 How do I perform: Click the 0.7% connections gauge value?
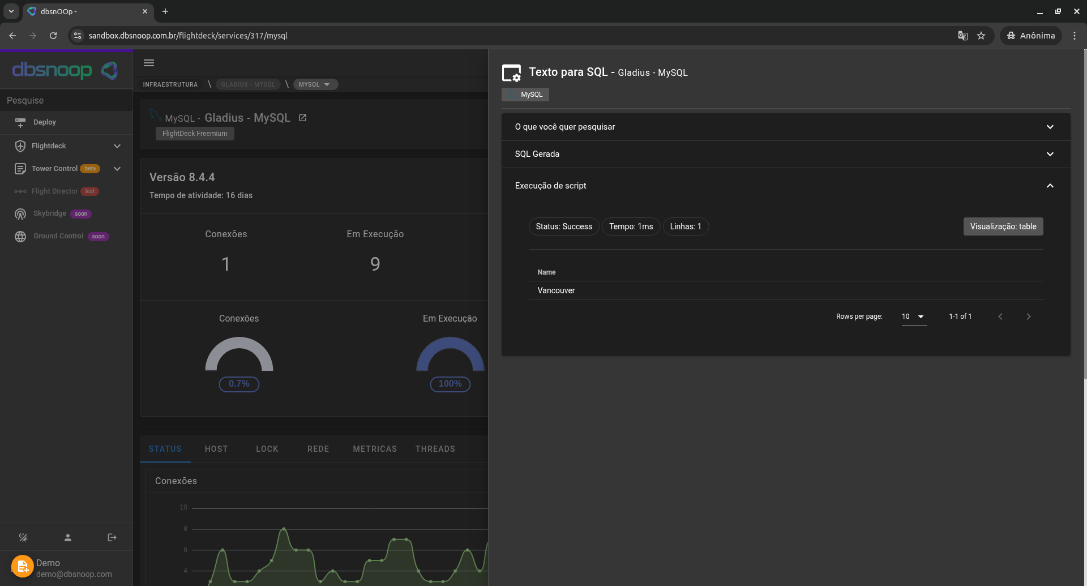click(239, 384)
